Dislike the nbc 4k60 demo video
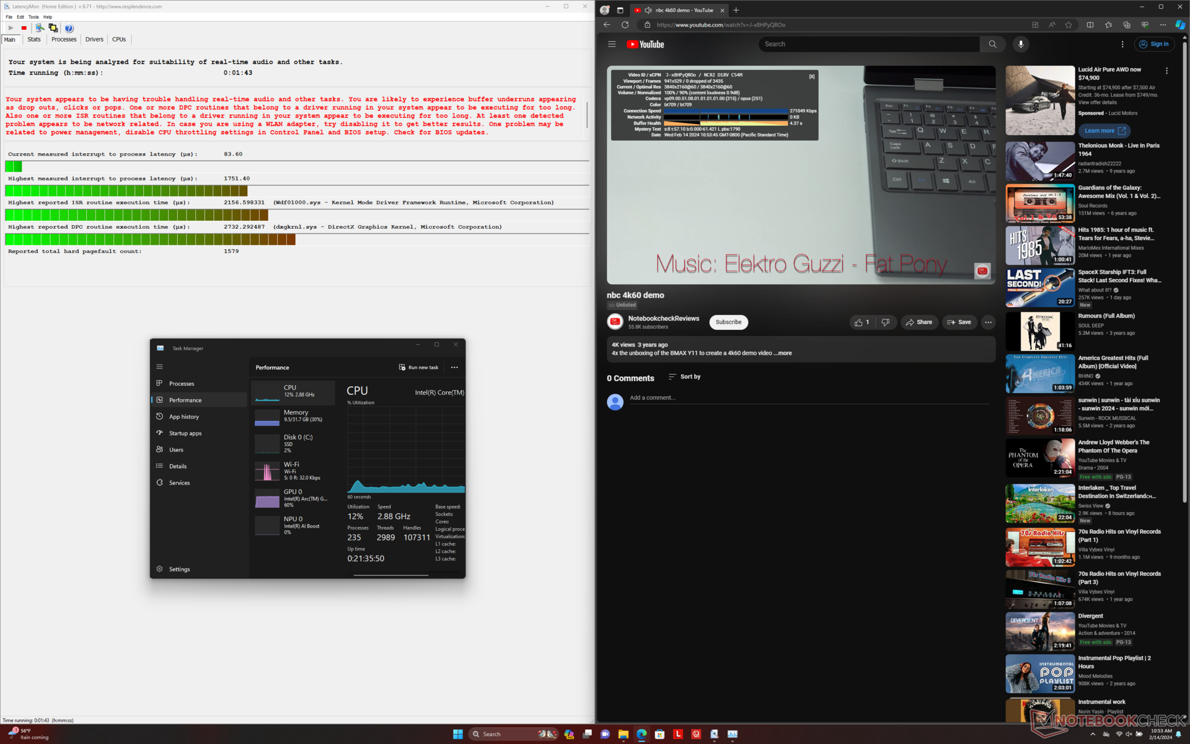Image resolution: width=1190 pixels, height=744 pixels. 886,322
